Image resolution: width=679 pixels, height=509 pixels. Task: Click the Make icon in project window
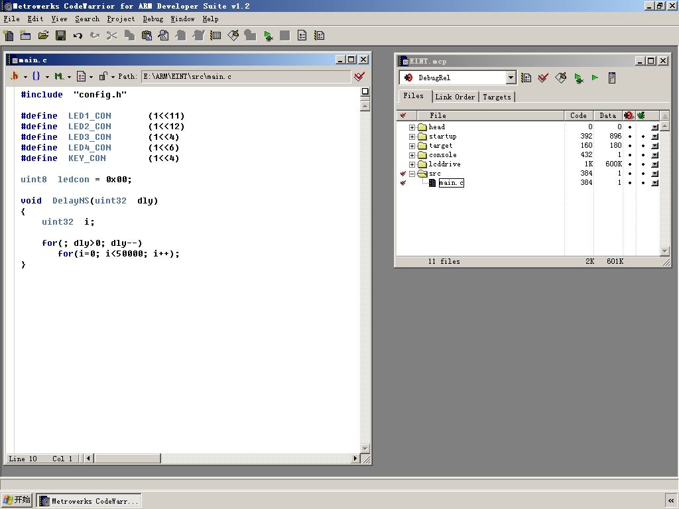pyautogui.click(x=560, y=78)
